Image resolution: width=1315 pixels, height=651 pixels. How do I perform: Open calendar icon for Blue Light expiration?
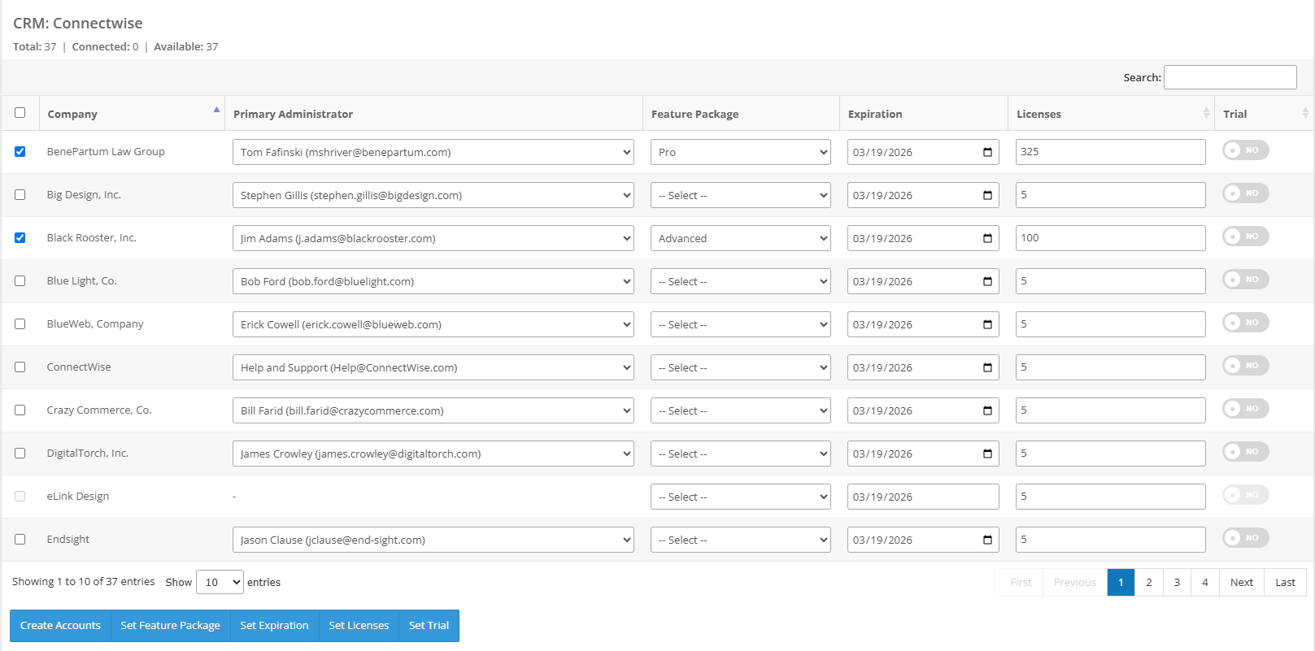click(x=987, y=281)
